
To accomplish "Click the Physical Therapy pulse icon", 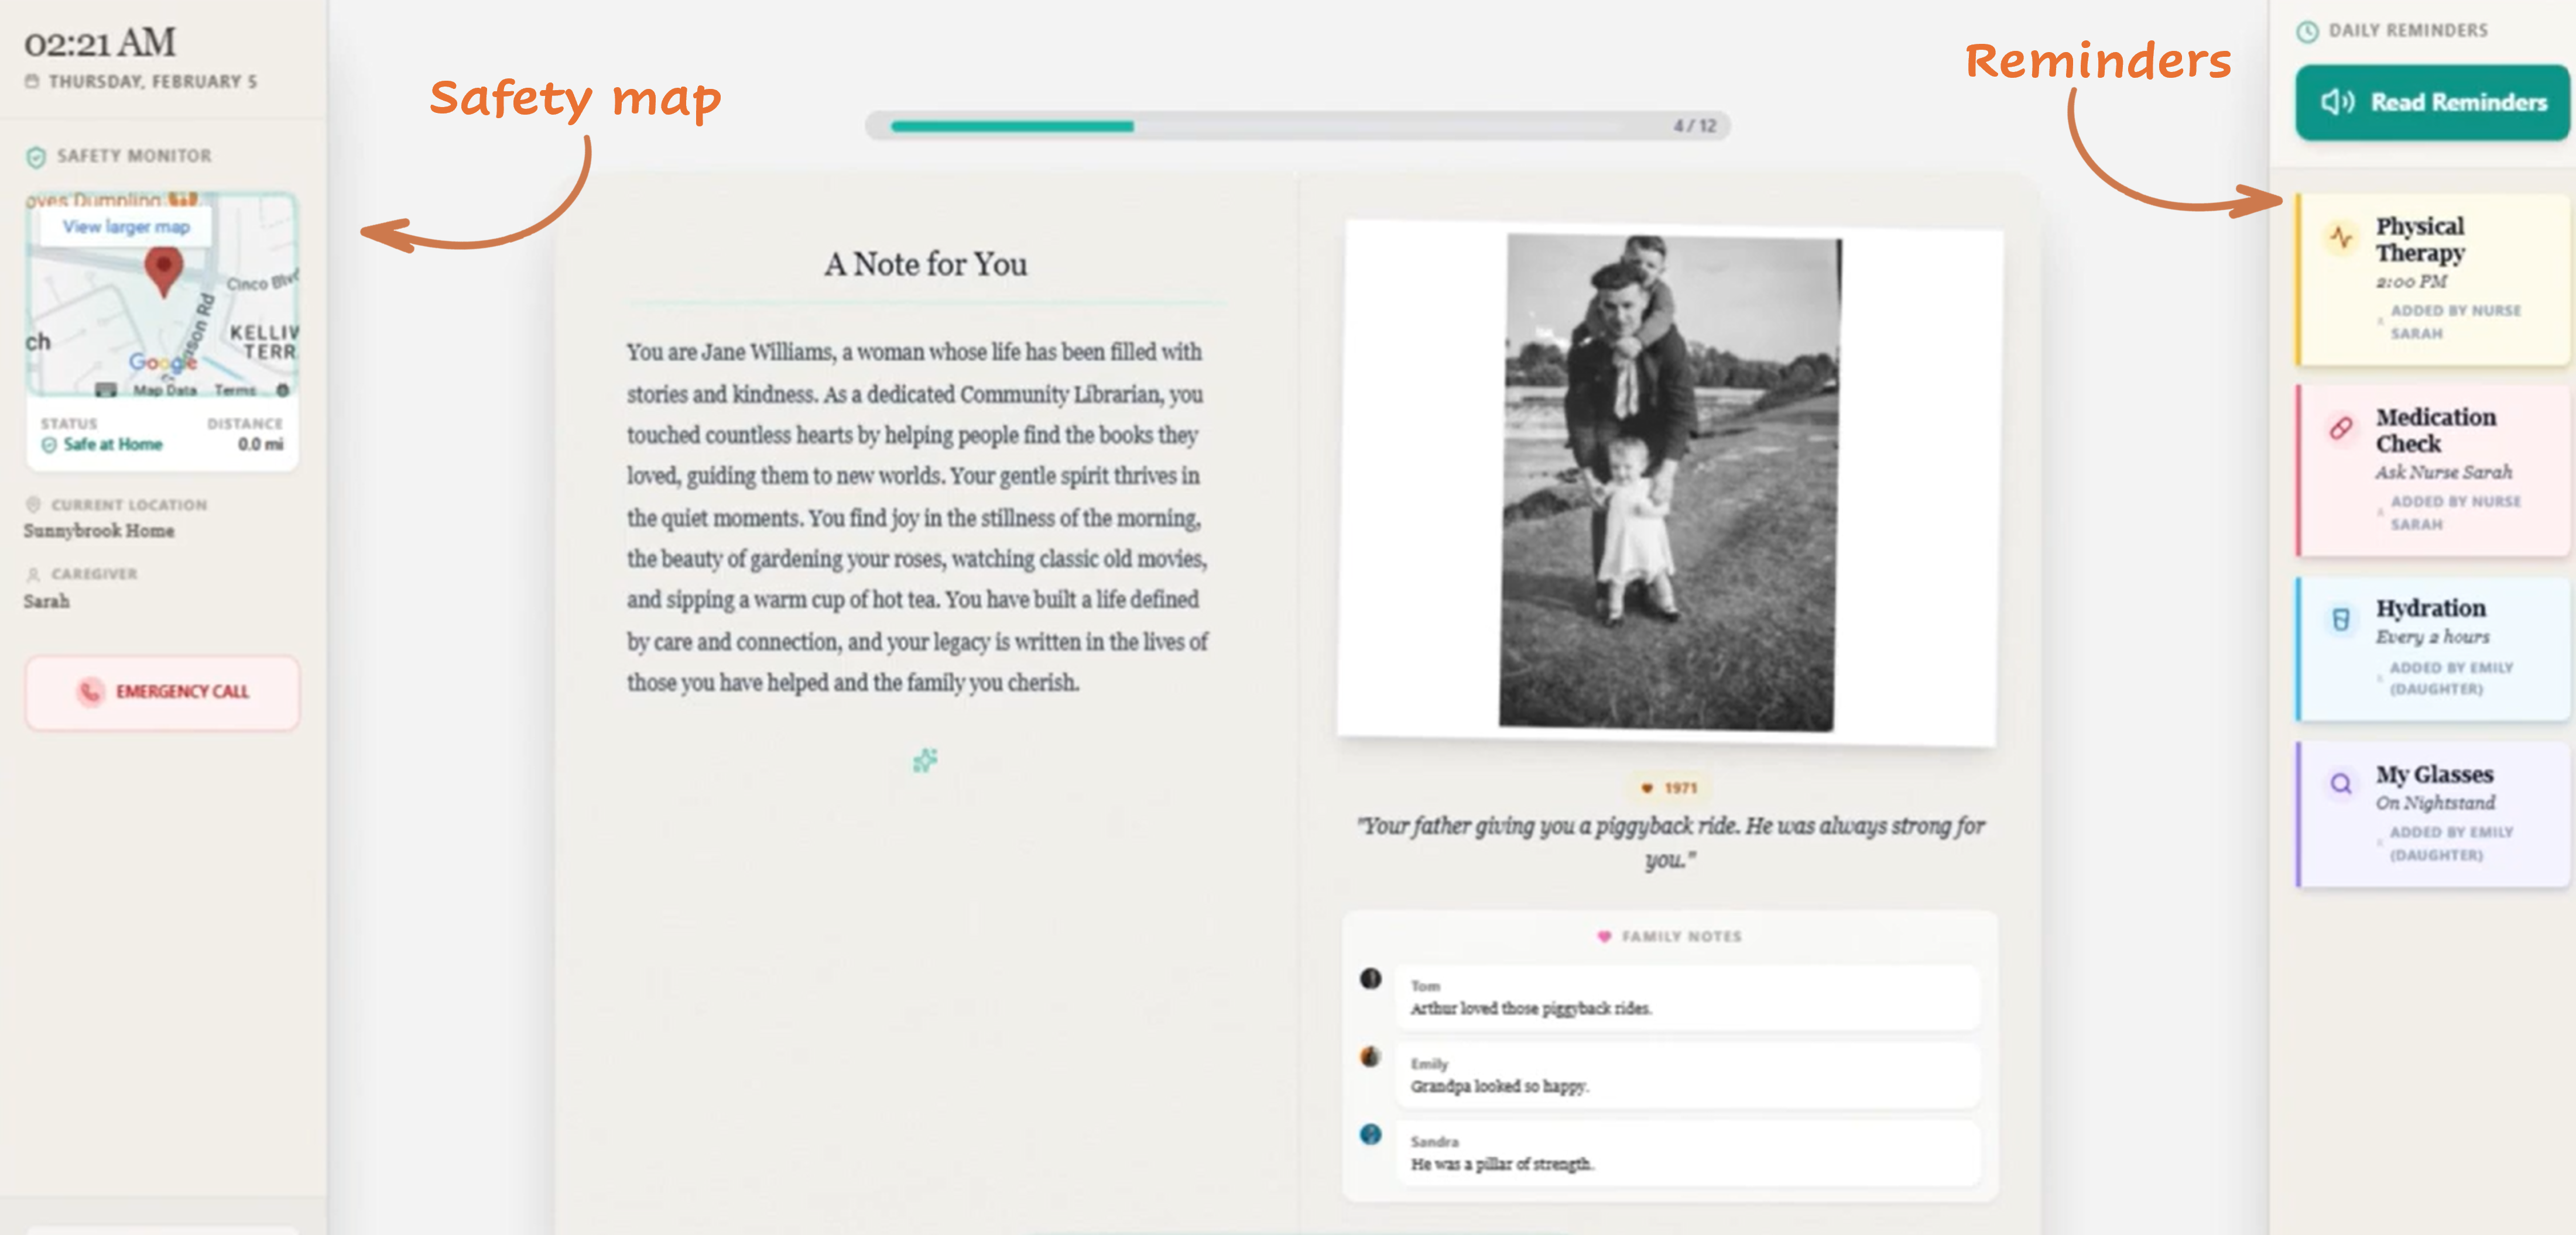I will point(2341,237).
